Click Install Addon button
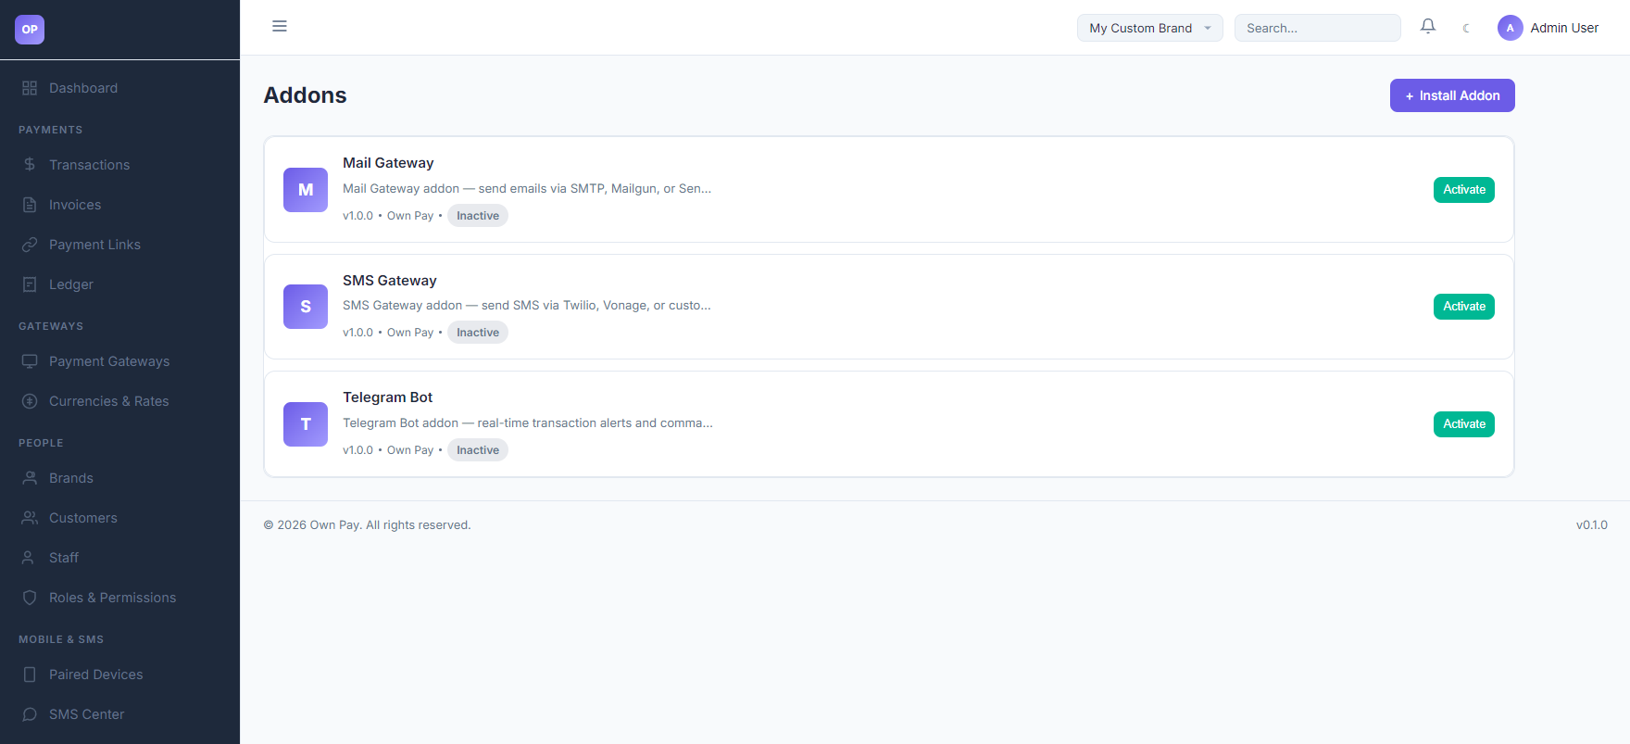 click(x=1452, y=95)
